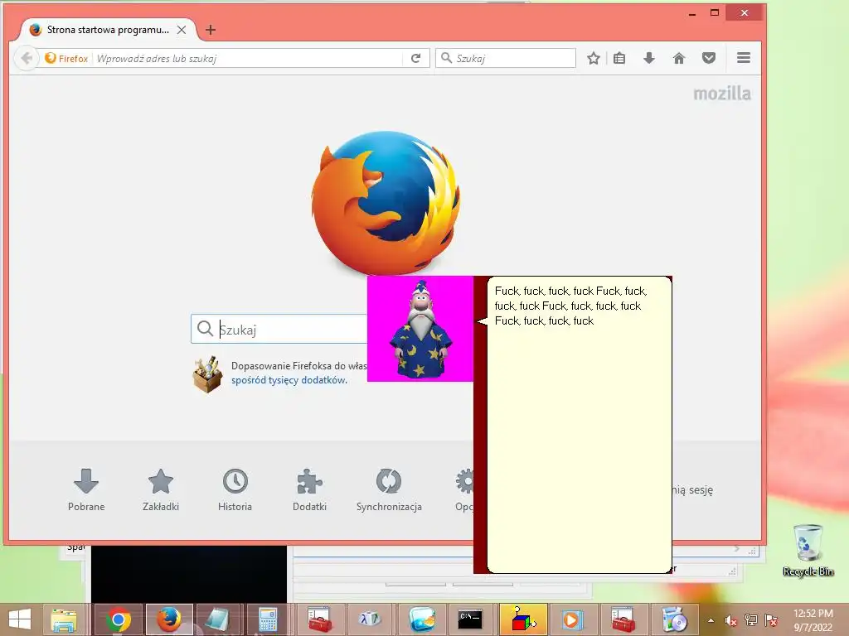Open the notepad app in taskbar
The width and height of the screenshot is (849, 636).
[x=218, y=619]
